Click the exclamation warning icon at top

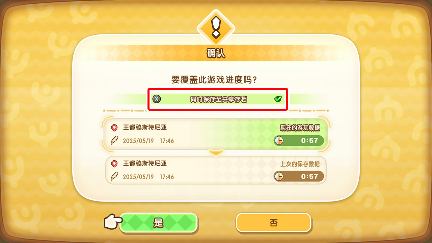[x=215, y=27]
